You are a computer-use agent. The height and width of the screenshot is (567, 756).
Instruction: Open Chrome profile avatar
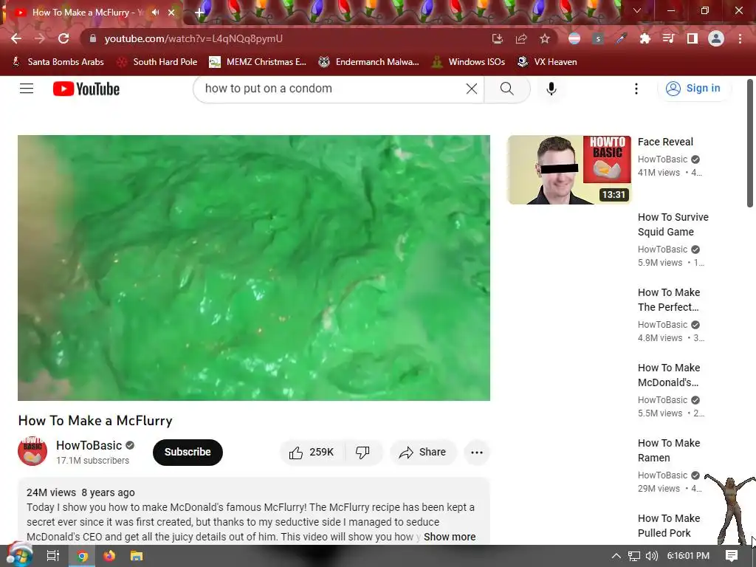(716, 38)
